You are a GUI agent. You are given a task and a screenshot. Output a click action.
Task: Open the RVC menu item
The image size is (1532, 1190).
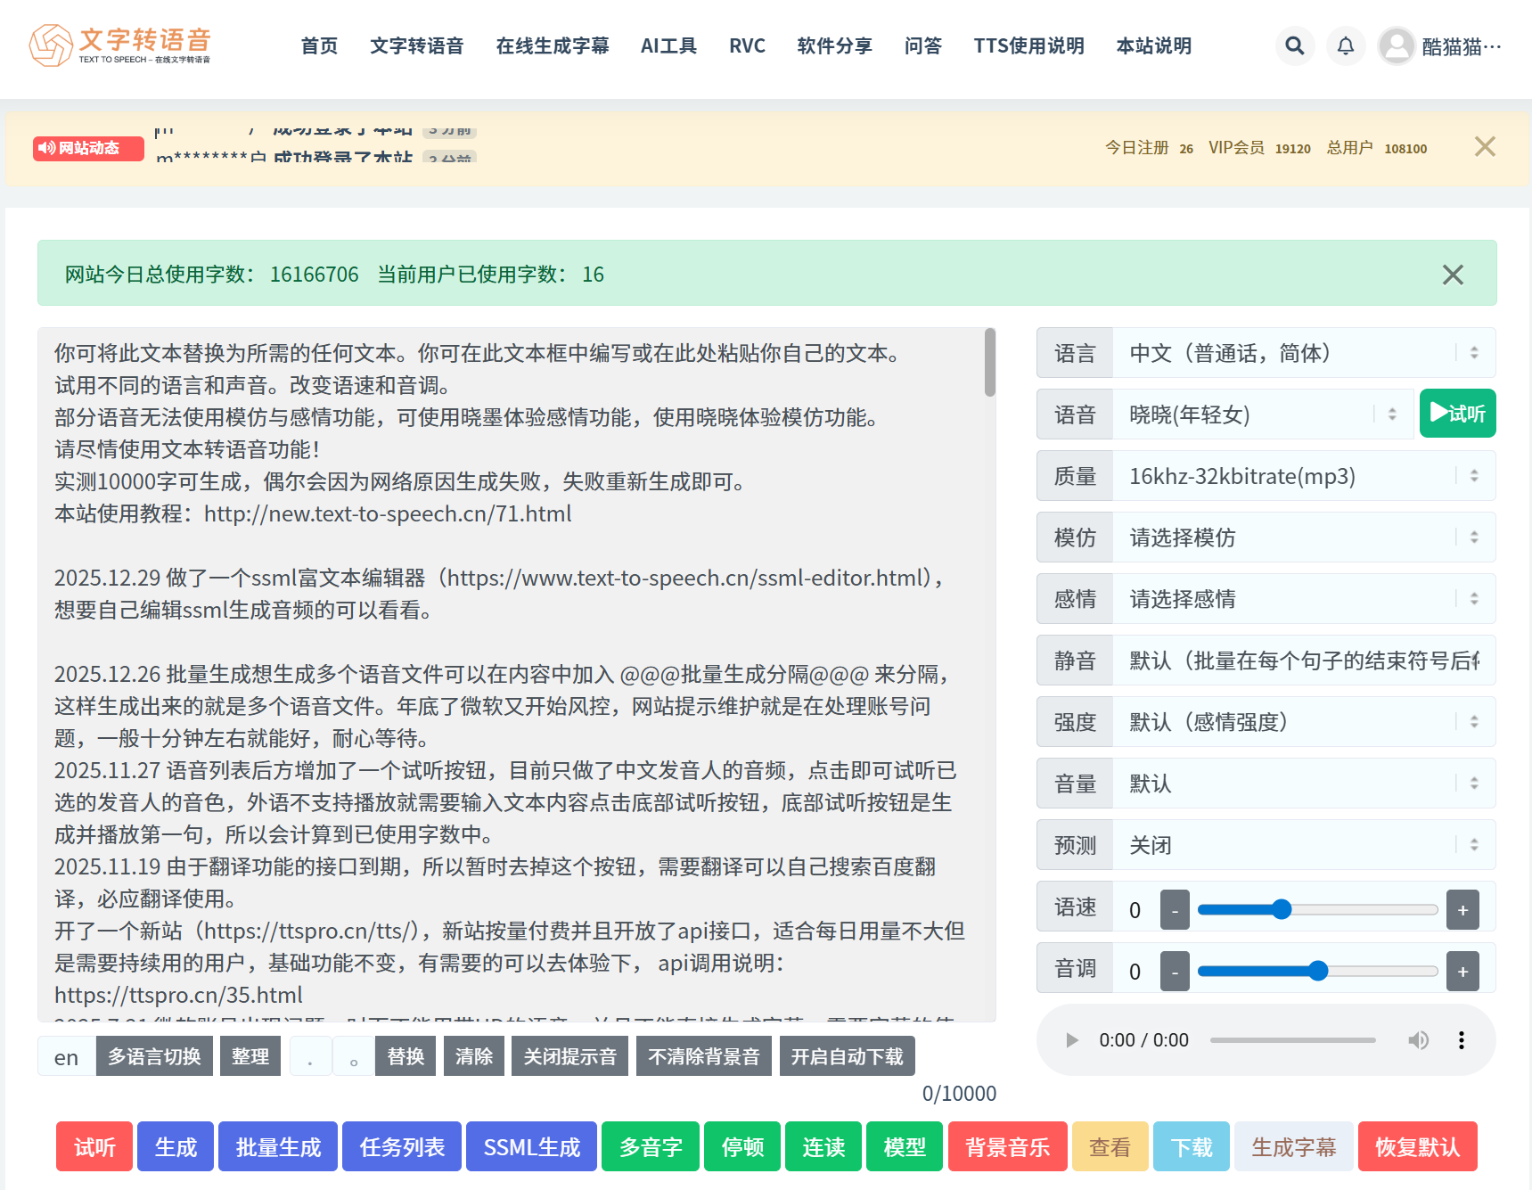[747, 45]
